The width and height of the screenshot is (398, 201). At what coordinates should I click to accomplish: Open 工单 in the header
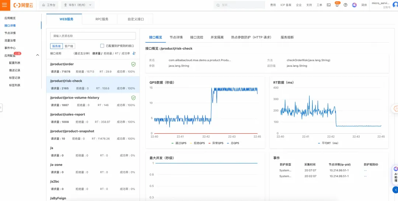(319, 5)
